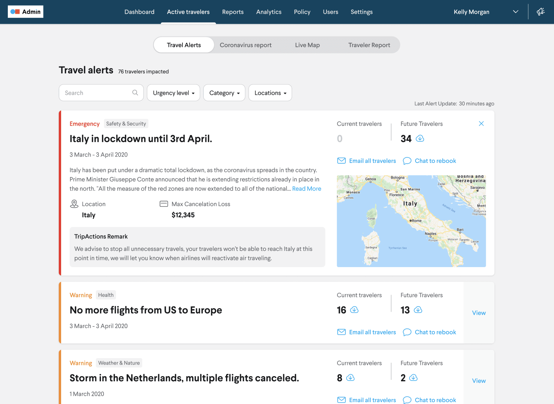Download future travelers for US-Europe flights alert

tap(418, 310)
